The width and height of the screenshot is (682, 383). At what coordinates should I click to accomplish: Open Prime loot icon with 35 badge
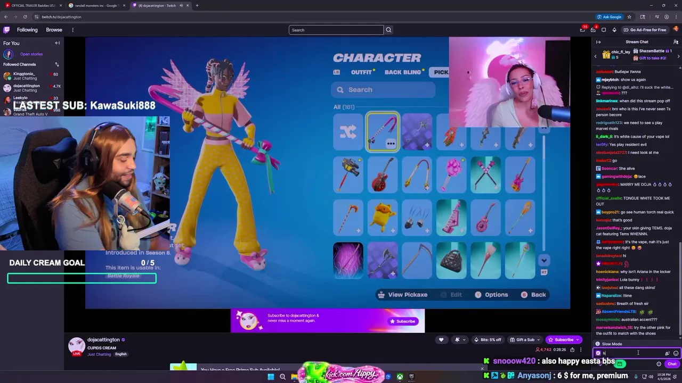point(583,30)
